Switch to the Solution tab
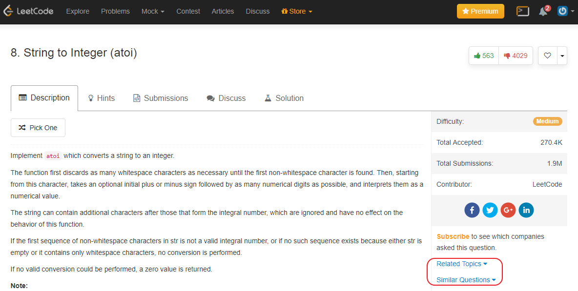This screenshot has width=578, height=291. point(284,98)
